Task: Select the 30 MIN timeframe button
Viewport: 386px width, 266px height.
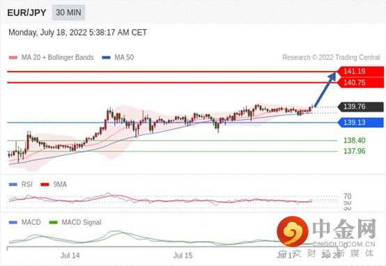Action: pos(68,13)
